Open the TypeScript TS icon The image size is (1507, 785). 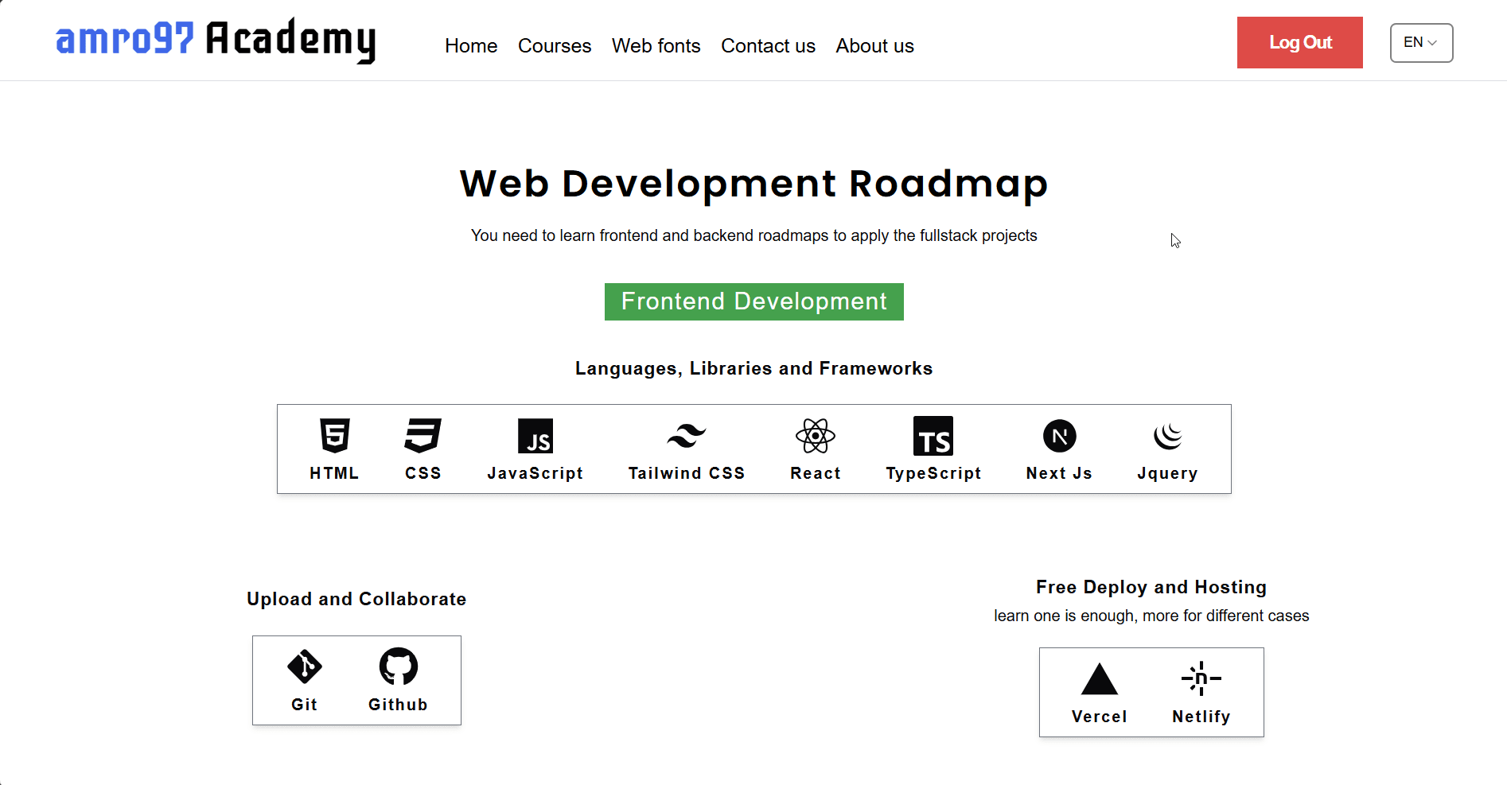tap(933, 437)
